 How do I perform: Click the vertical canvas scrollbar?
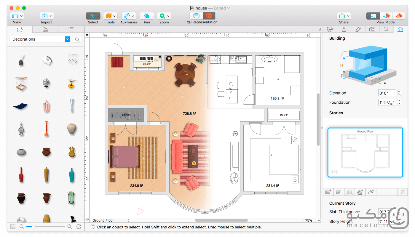tap(319, 119)
